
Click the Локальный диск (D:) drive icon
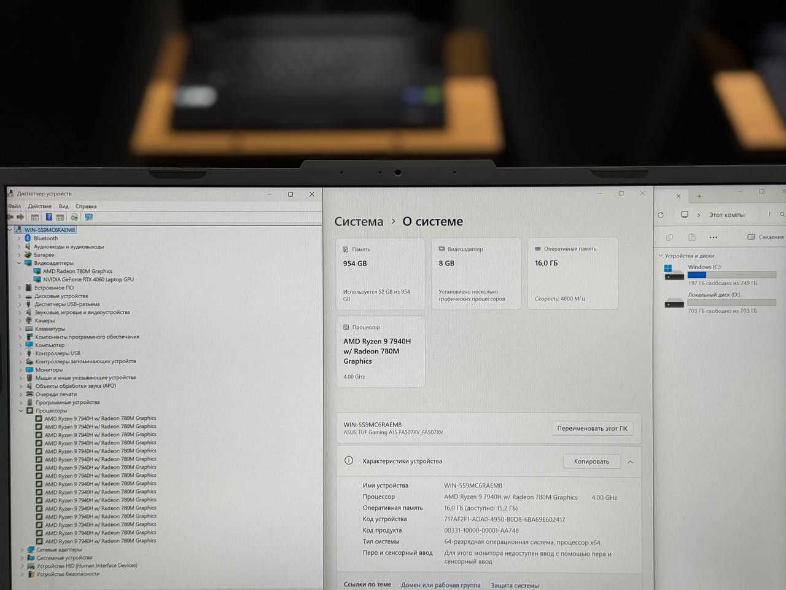click(674, 302)
